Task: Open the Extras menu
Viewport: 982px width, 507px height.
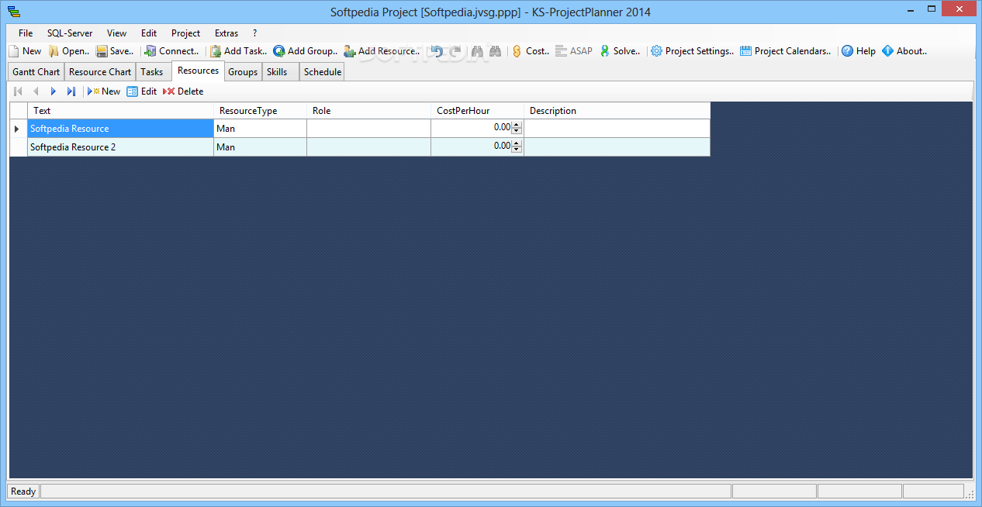Action: pos(226,33)
